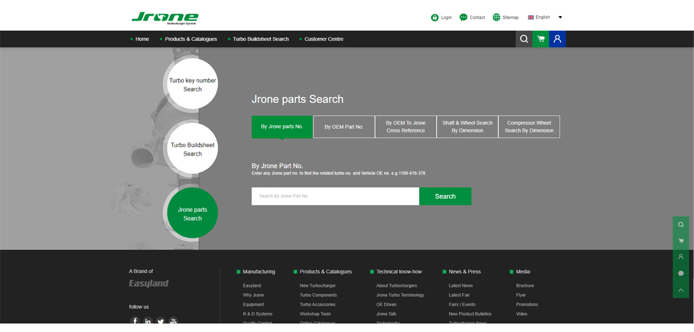Click R & D Systems footer link
Screen dimensions: 694x332
click(x=258, y=314)
